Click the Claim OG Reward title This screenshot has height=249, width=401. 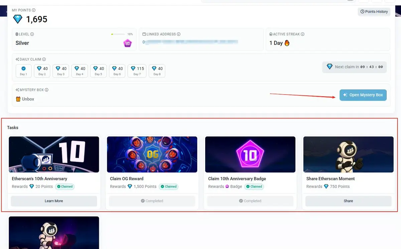coord(127,179)
